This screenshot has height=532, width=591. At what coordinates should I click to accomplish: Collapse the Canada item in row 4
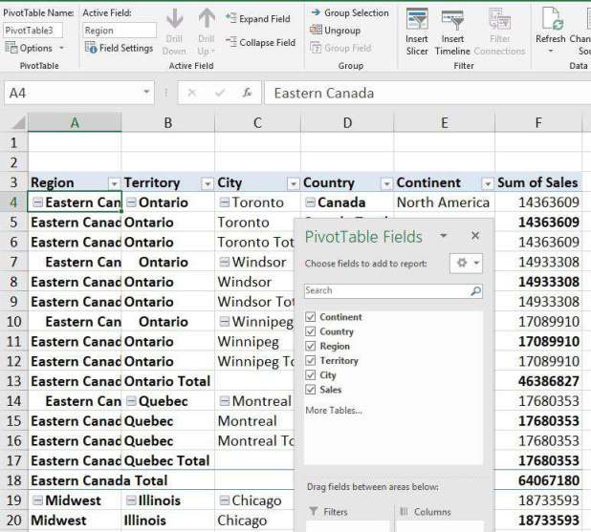coord(310,202)
